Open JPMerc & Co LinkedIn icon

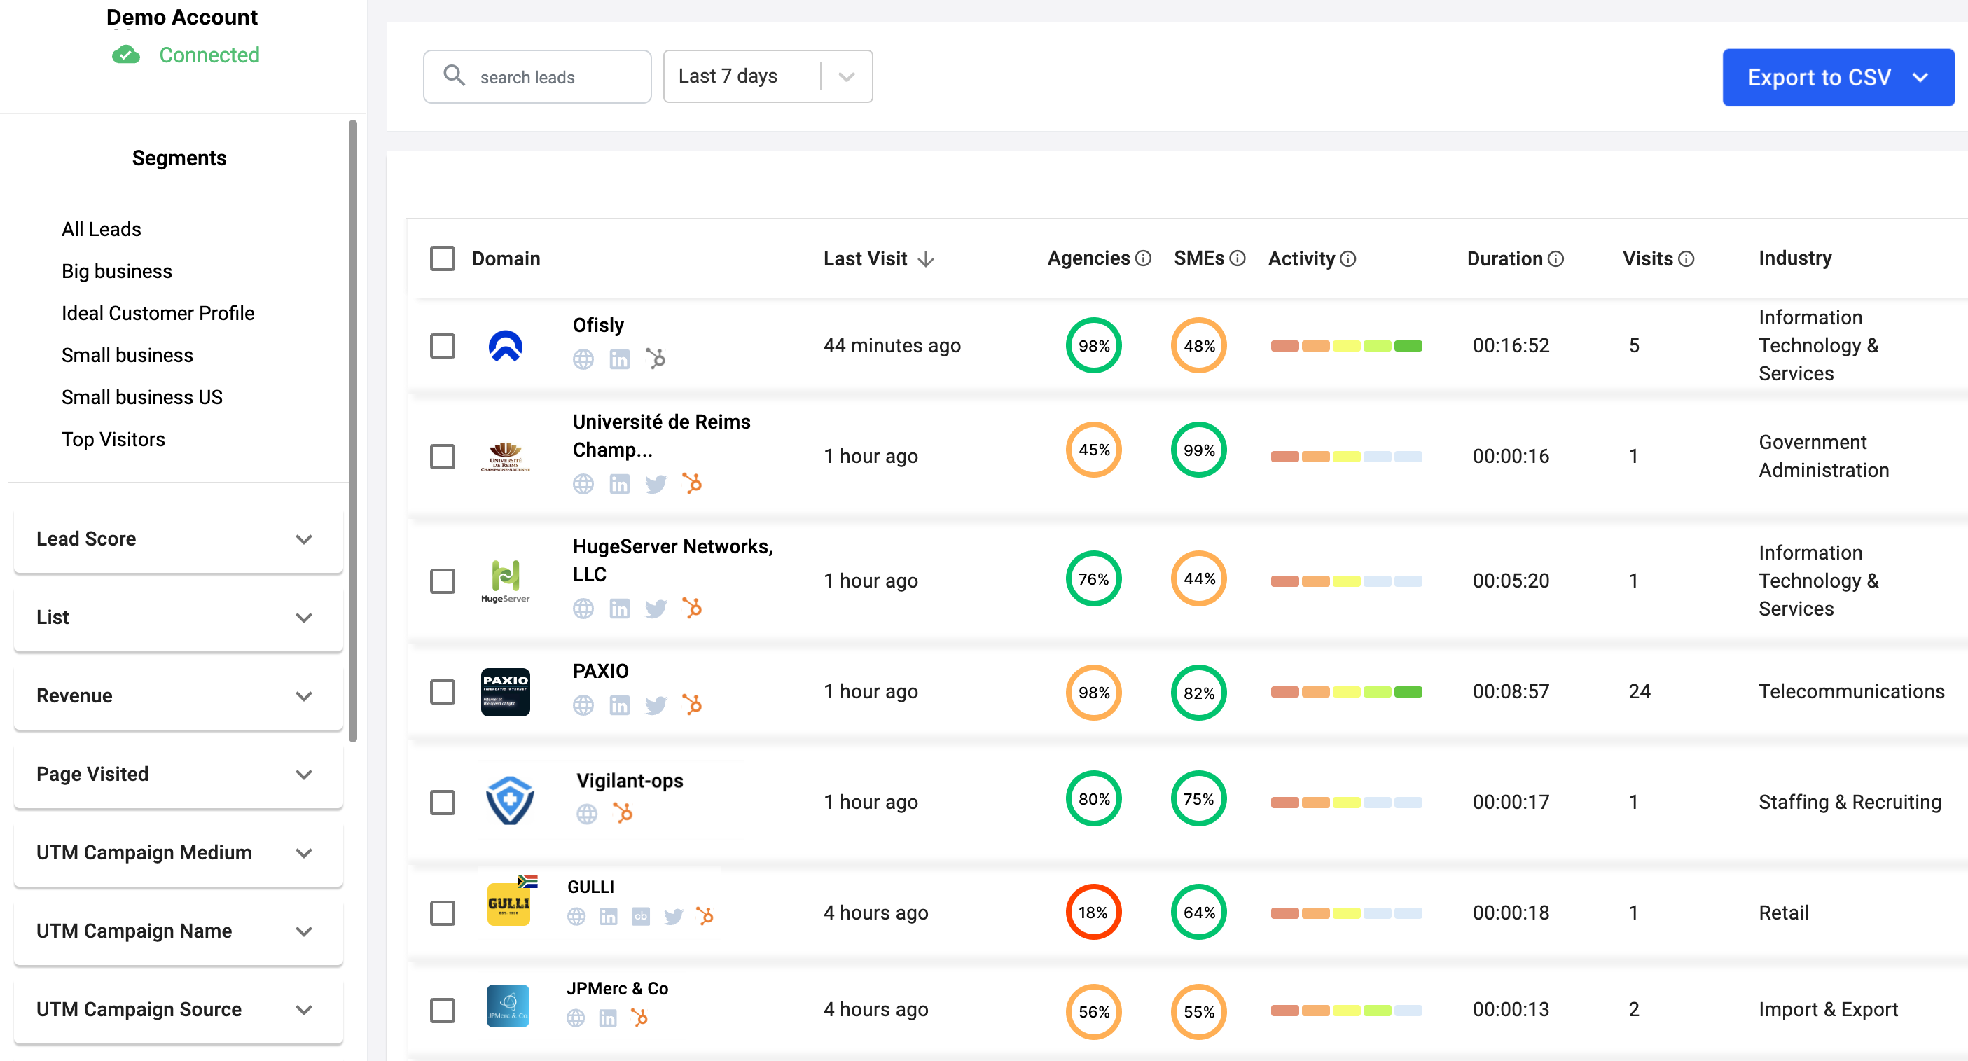(607, 1018)
